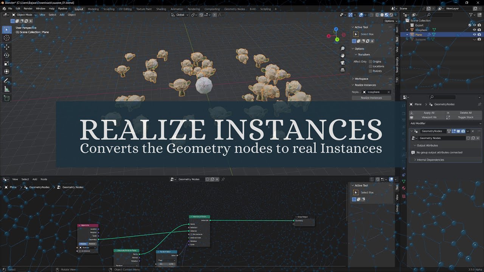Viewport: 484px width, 272px height.
Task: Click the magnifier zoom icon beside the navigation gizmo
Action: (x=342, y=49)
